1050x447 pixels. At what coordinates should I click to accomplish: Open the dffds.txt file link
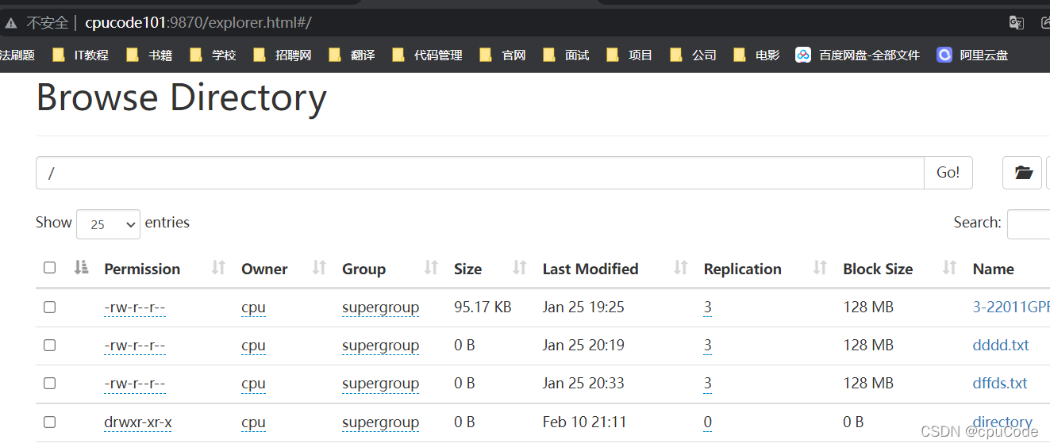tap(1000, 383)
